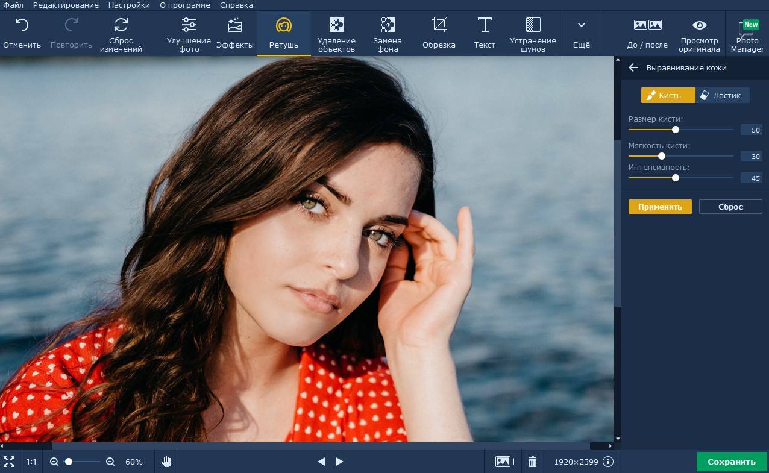Image resolution: width=769 pixels, height=473 pixels.
Task: Click the zoom out magnifier icon
Action: click(x=54, y=462)
